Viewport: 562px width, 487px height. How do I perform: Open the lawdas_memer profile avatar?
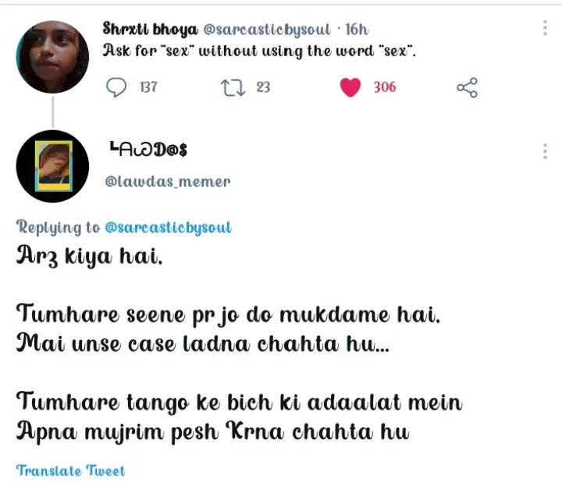tap(52, 166)
